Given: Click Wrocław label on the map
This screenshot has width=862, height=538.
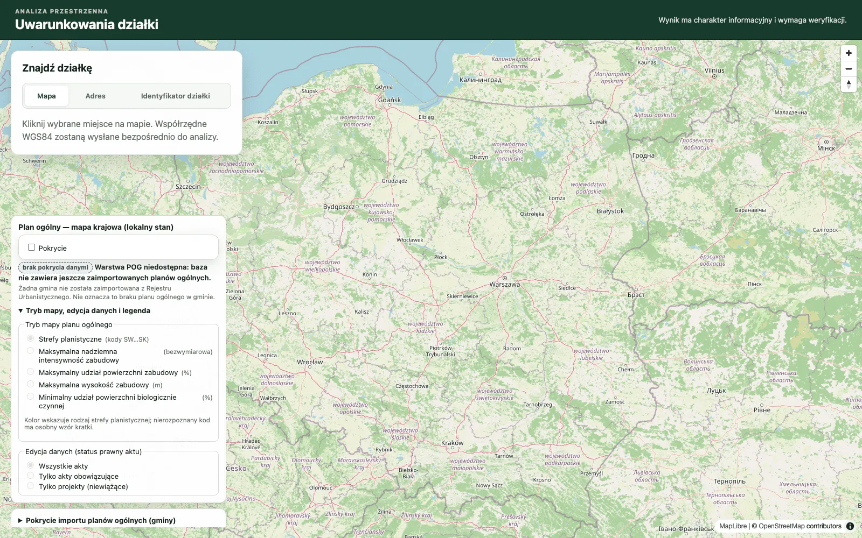Looking at the screenshot, I should [x=310, y=362].
